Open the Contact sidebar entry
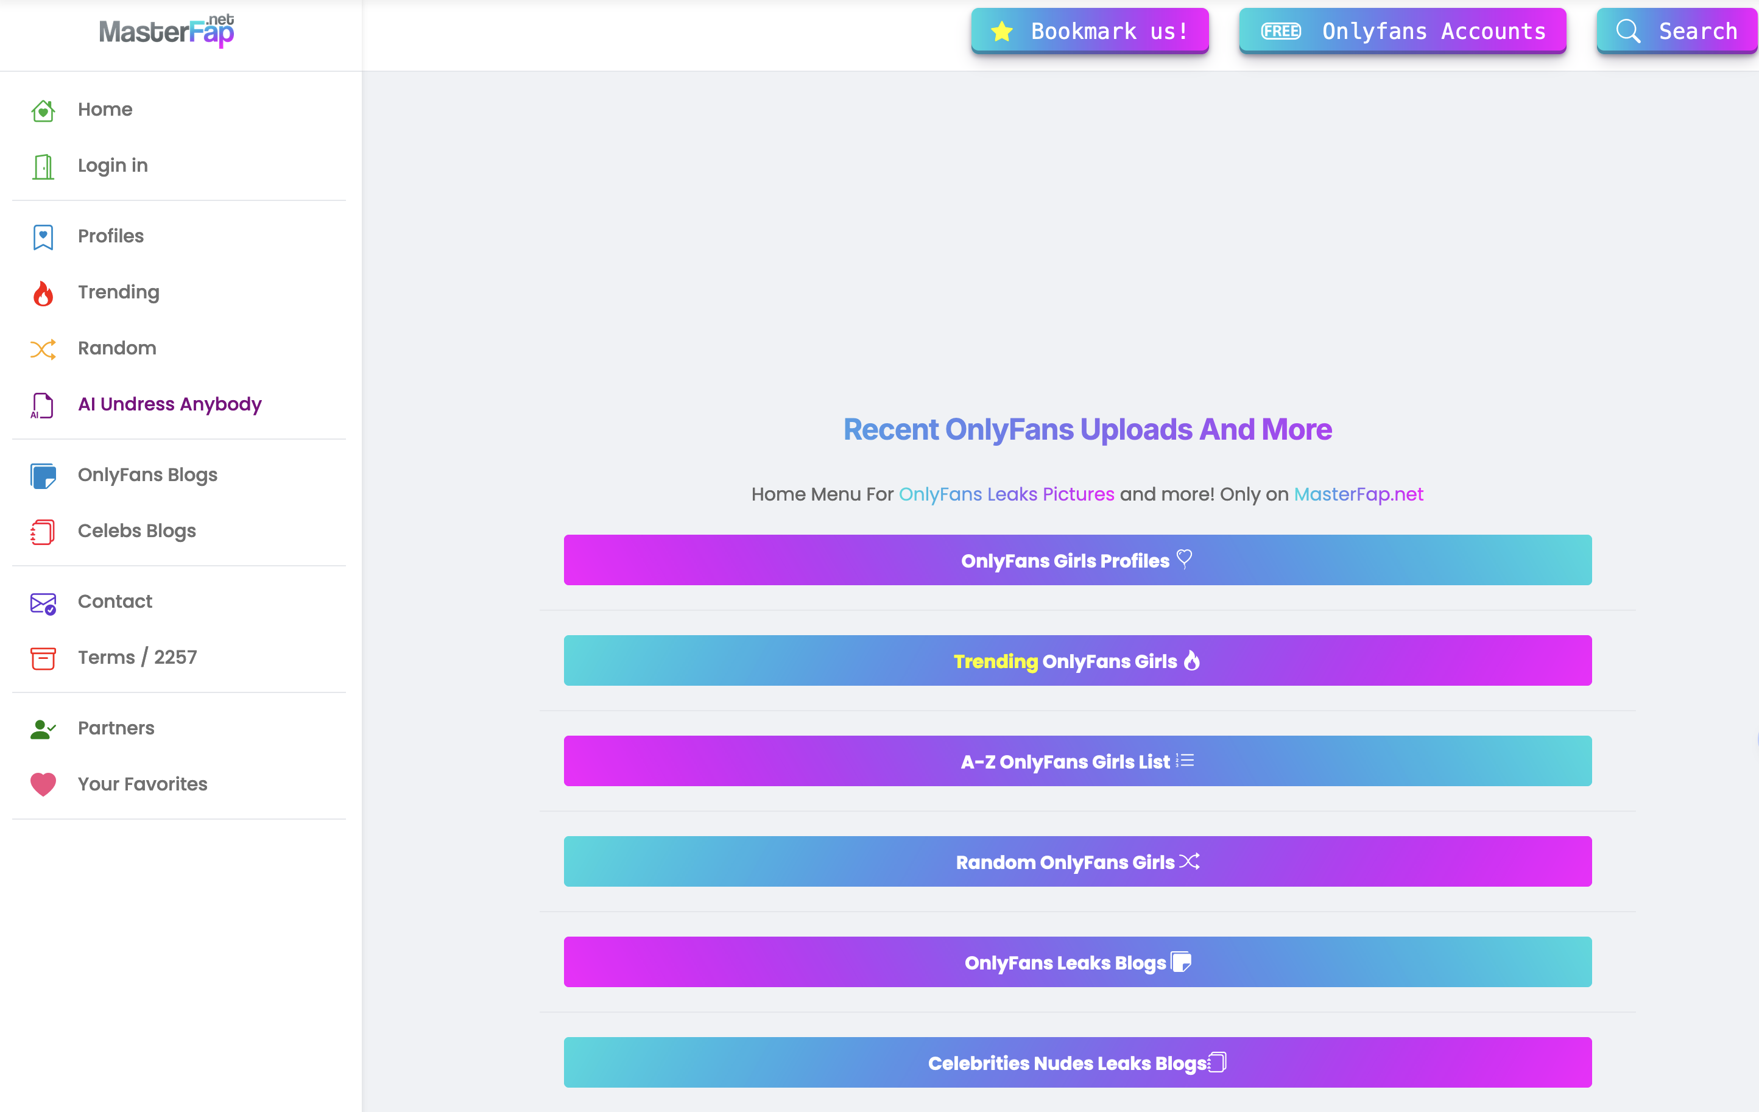The width and height of the screenshot is (1759, 1112). click(115, 601)
